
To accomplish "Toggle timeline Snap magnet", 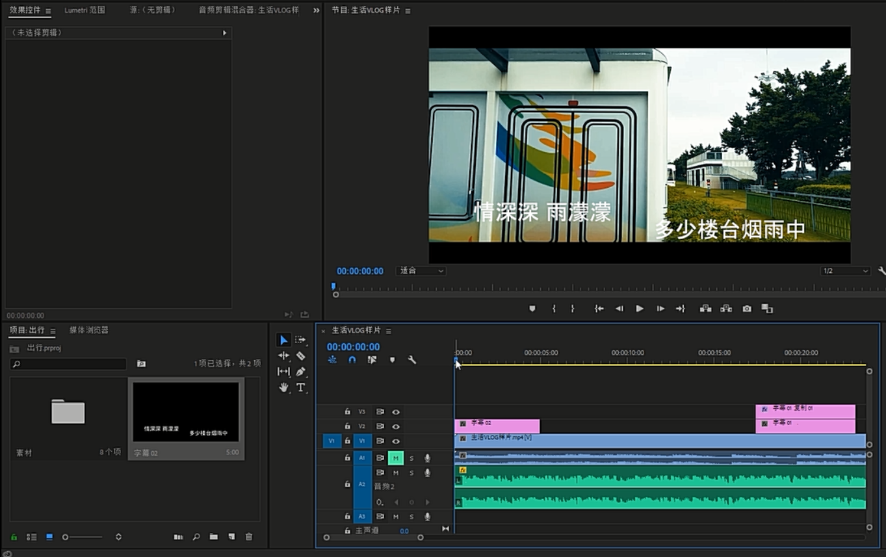I will 352,359.
